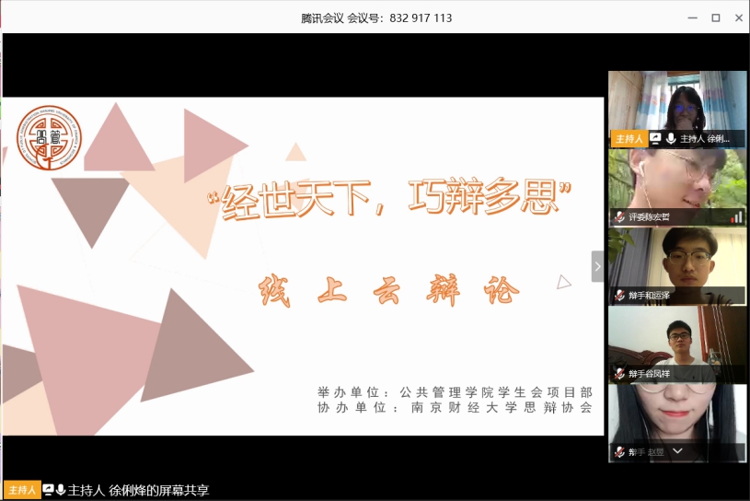Click the microphone icon on host's video tile
The height and width of the screenshot is (501, 750).
671,139
